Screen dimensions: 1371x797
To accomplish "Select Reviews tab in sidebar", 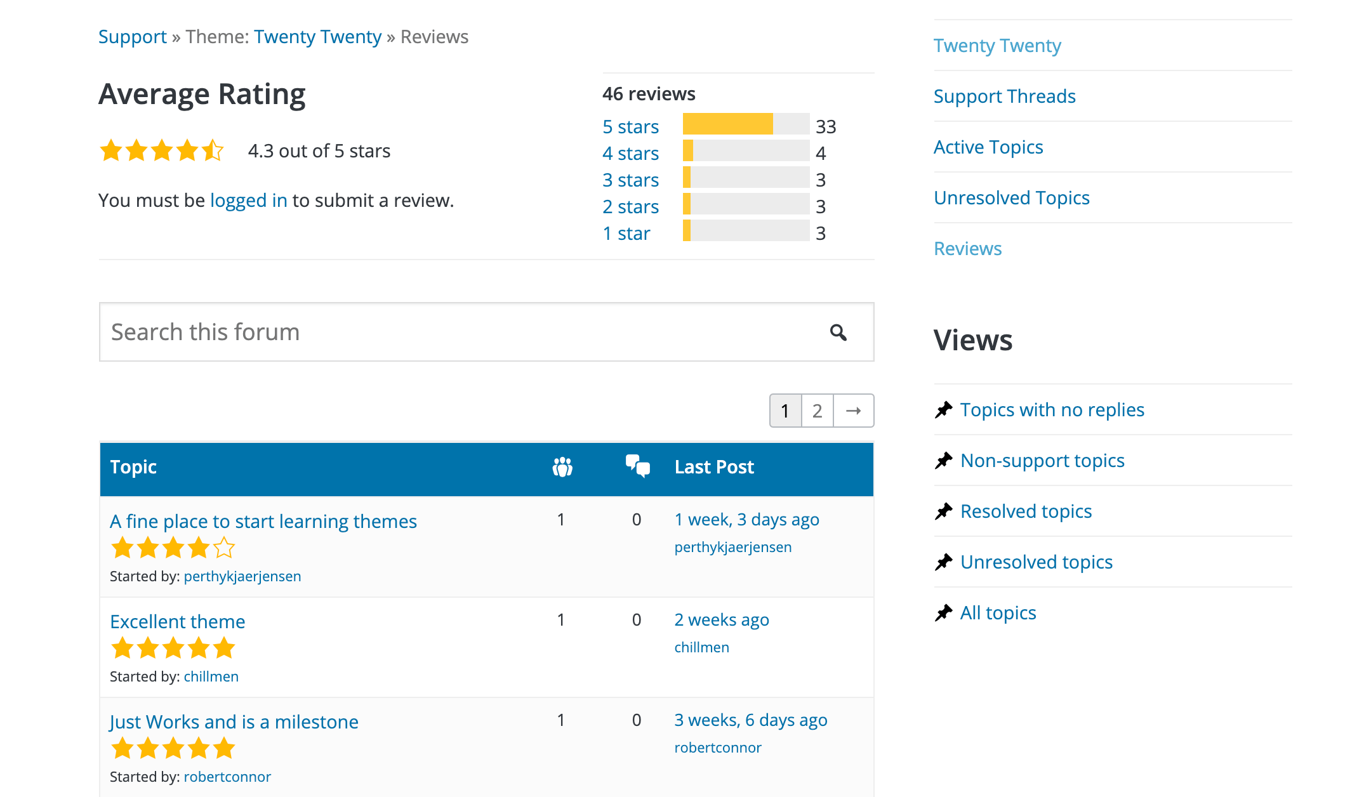I will coord(969,247).
